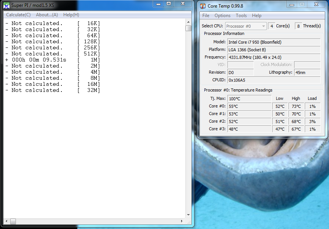
Task: Minimize the Super PI window
Action: 158,3
